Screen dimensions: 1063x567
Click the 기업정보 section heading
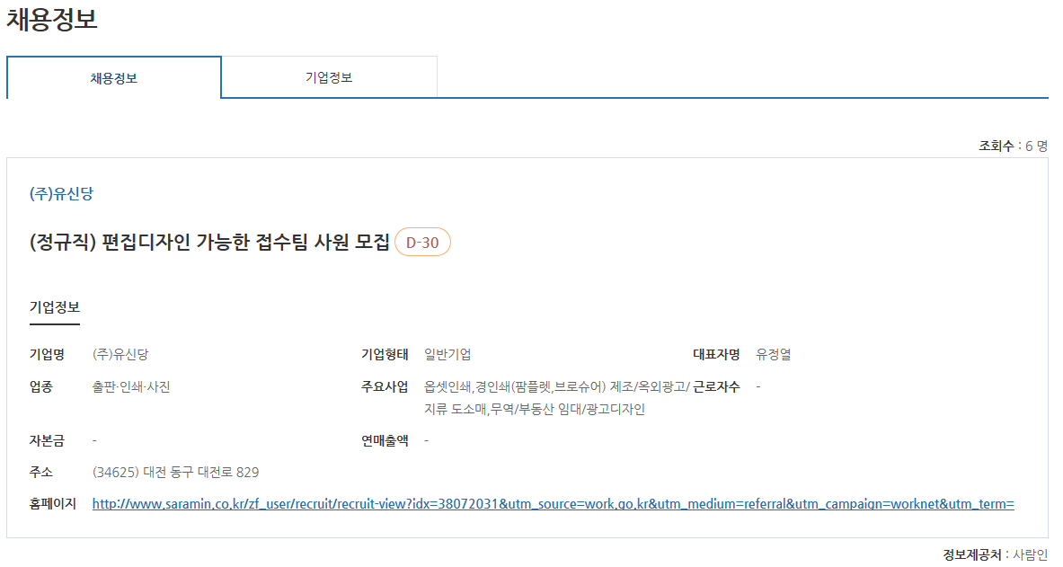tap(54, 307)
